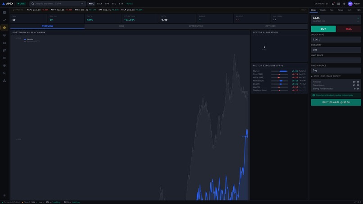The height and width of the screenshot is (204, 363).
Task: Switch to the Overview tab
Action: point(47,26)
